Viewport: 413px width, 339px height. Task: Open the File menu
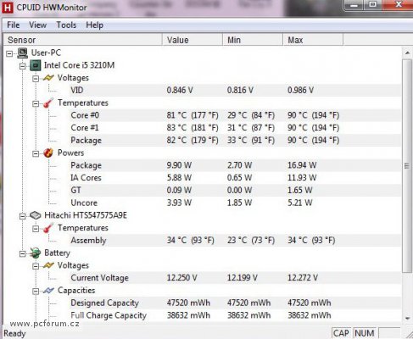point(13,25)
